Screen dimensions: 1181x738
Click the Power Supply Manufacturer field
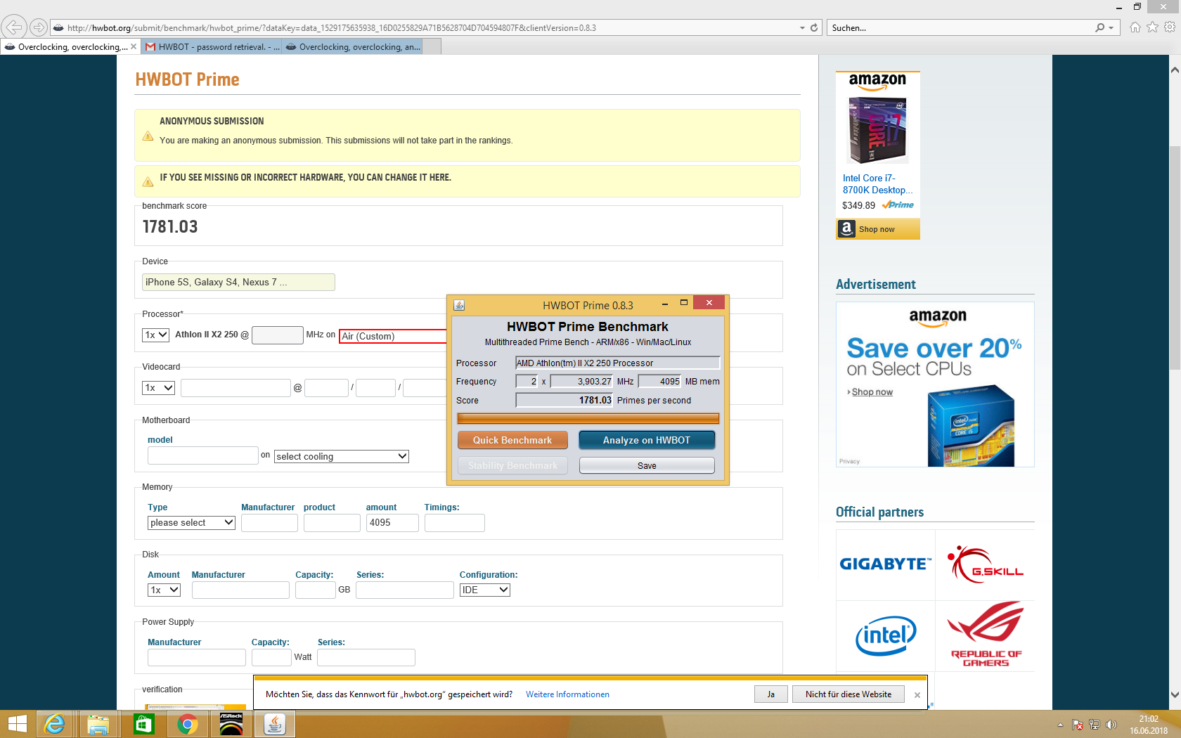pyautogui.click(x=197, y=657)
